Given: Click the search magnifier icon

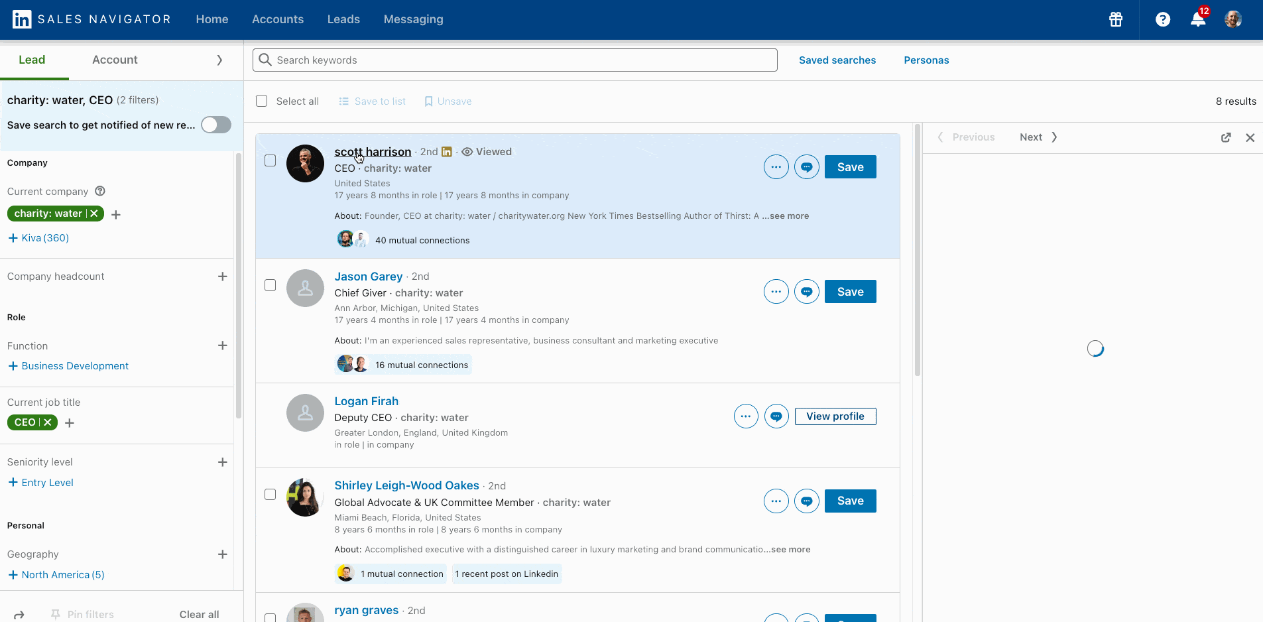Looking at the screenshot, I should point(265,60).
